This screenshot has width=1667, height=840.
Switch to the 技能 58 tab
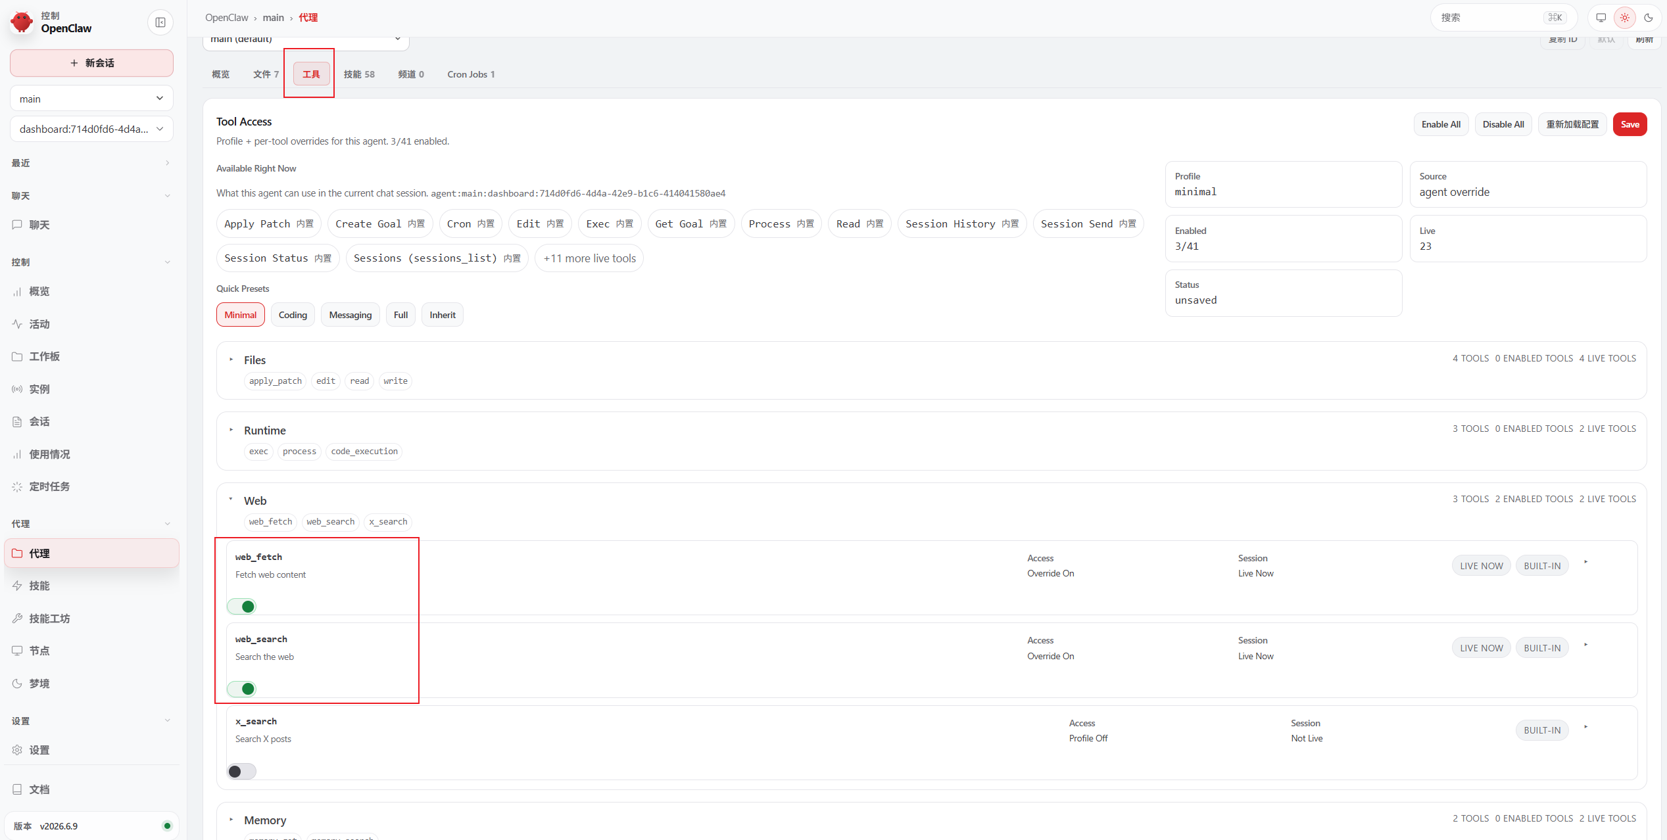(359, 74)
